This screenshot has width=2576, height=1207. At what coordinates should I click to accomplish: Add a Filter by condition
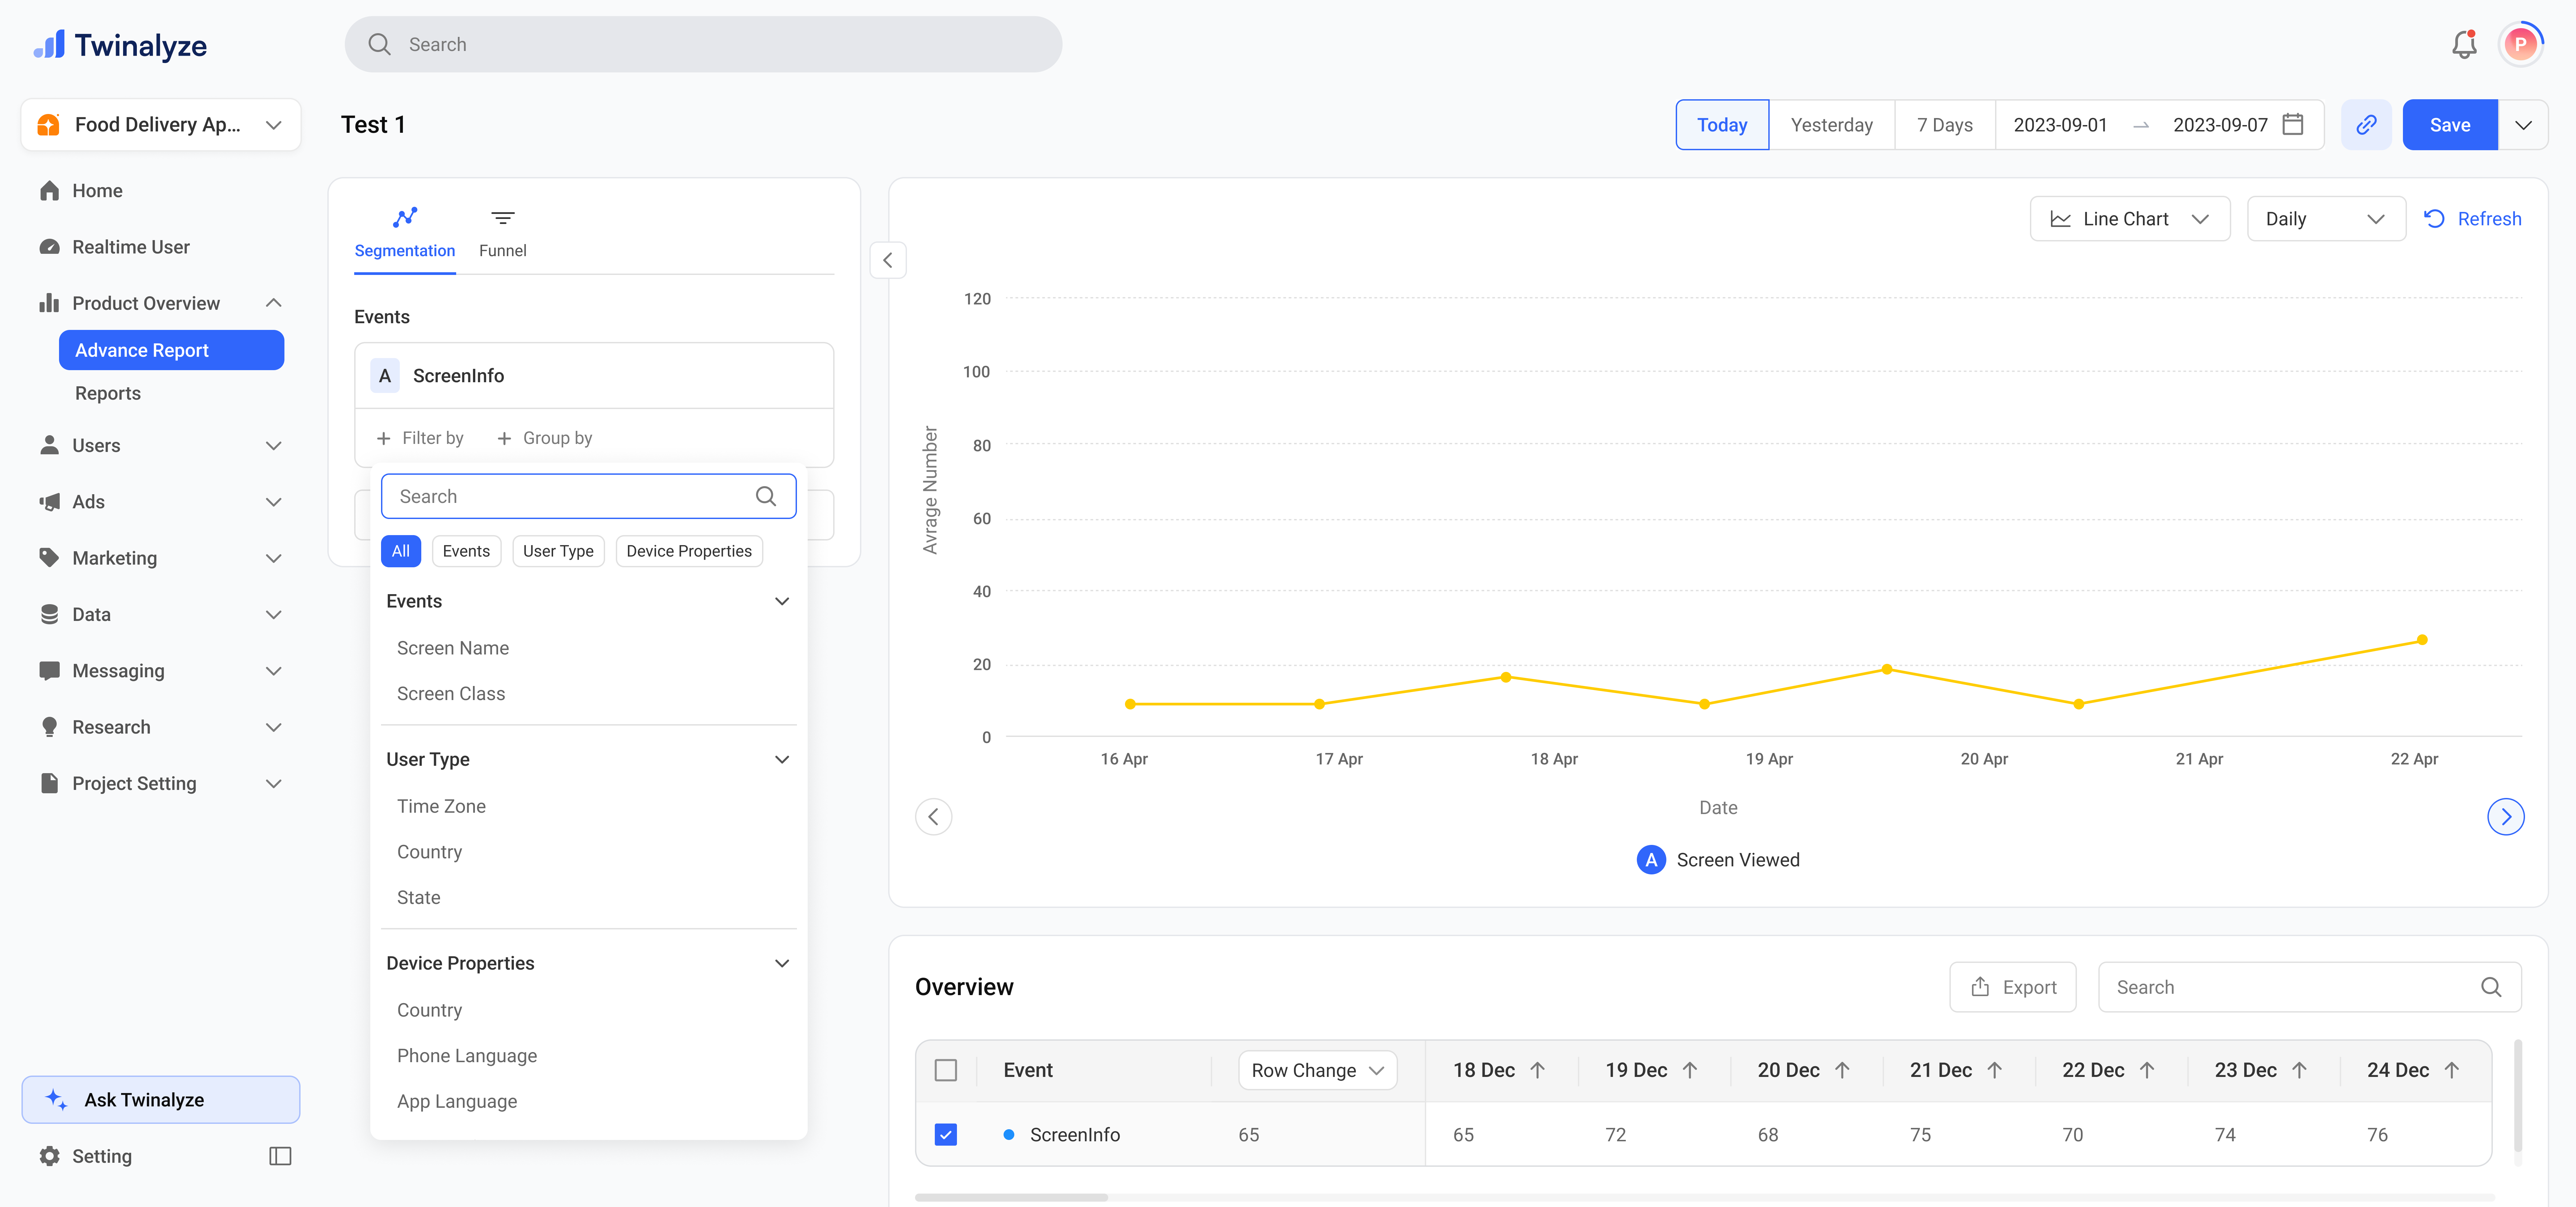pyautogui.click(x=420, y=439)
